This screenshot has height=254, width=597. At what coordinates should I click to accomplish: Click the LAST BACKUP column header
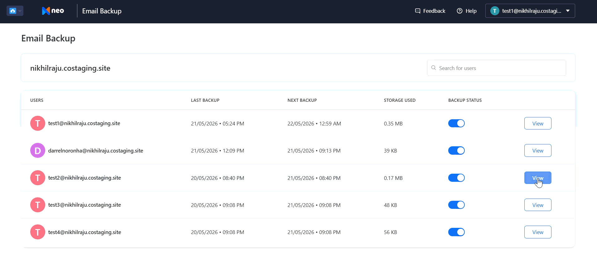click(x=205, y=100)
